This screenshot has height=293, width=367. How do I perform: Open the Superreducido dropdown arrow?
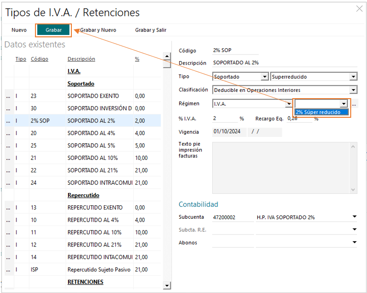[x=353, y=77]
